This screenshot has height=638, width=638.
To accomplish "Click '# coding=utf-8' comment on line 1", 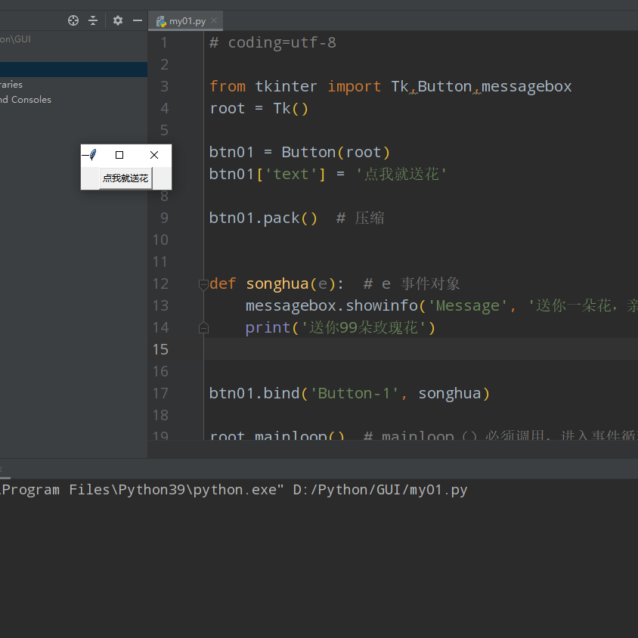I will coord(273,43).
